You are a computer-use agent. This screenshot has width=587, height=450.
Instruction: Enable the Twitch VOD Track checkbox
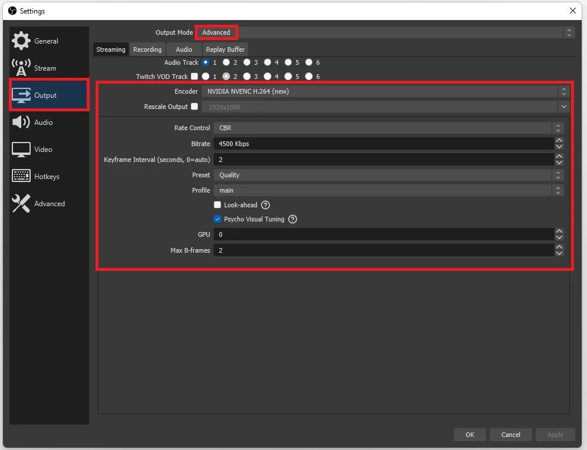194,76
